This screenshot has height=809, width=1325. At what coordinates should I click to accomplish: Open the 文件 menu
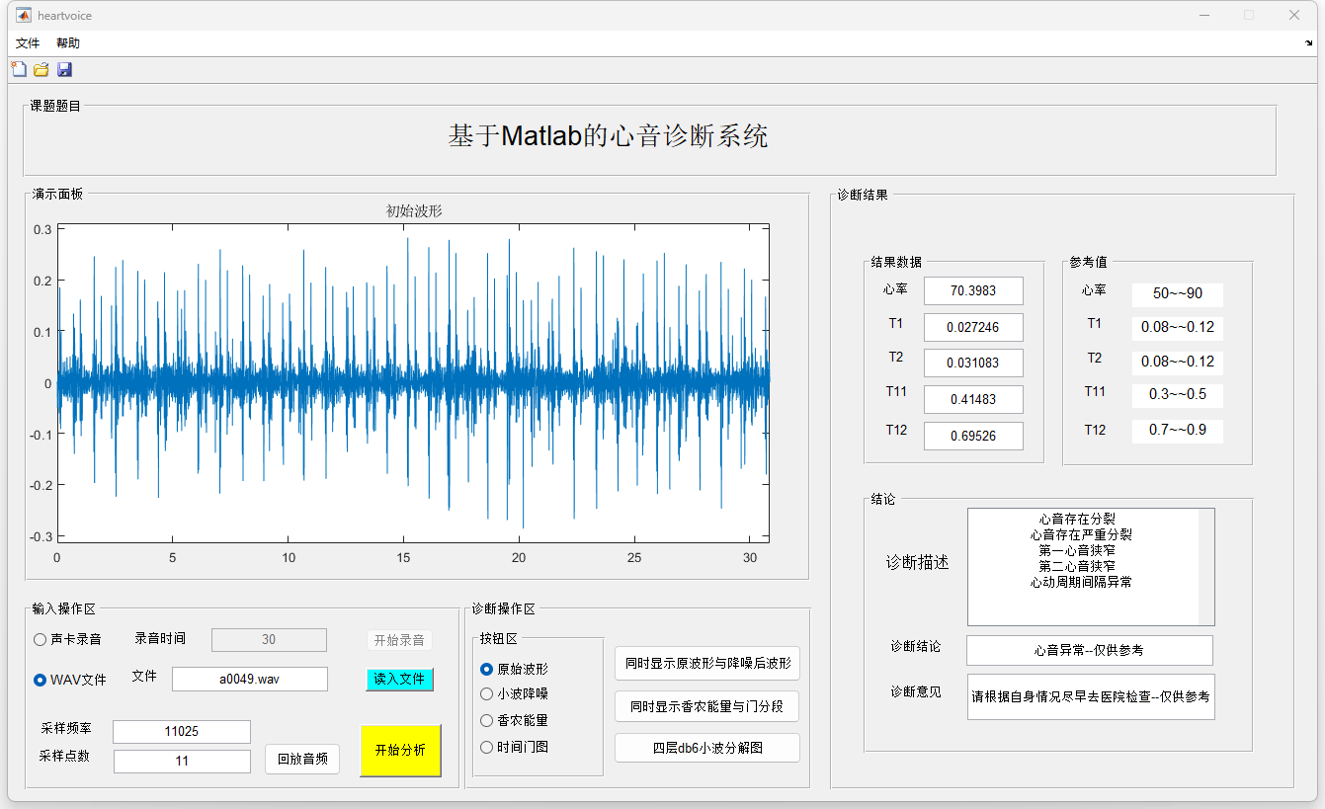(x=28, y=43)
